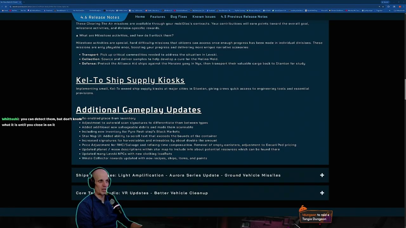Open the New Tab bookmark
The image size is (406, 228).
(x=22, y=10)
